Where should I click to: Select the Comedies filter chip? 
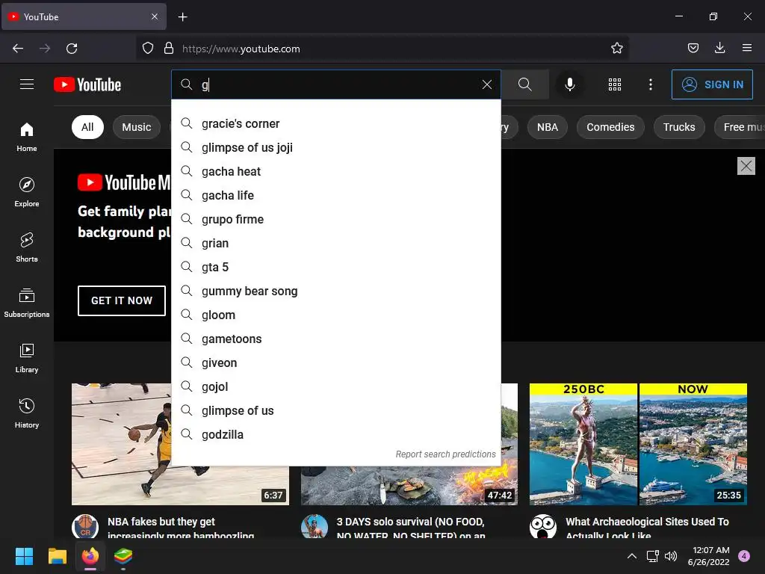click(610, 127)
